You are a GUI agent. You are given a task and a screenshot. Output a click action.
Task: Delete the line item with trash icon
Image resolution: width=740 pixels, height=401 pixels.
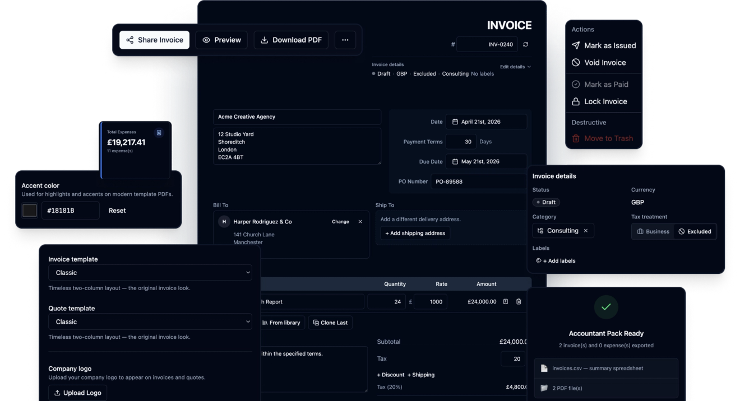click(519, 301)
